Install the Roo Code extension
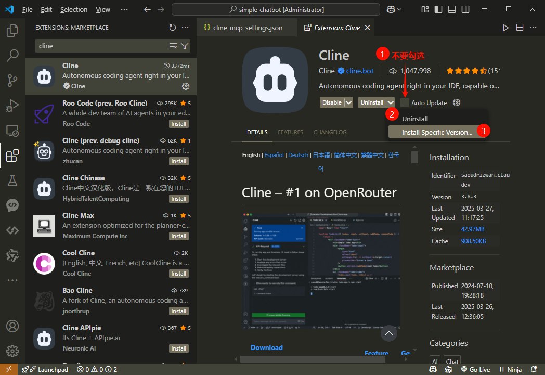 178,124
